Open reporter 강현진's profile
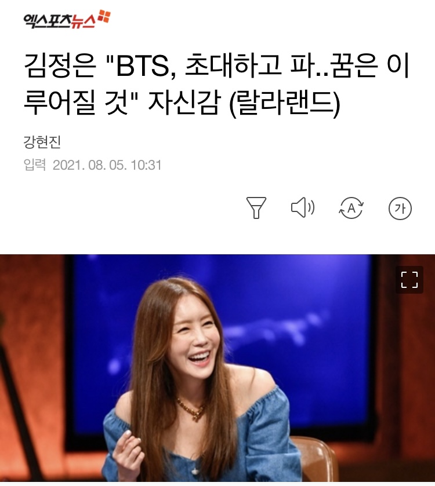 click(42, 142)
